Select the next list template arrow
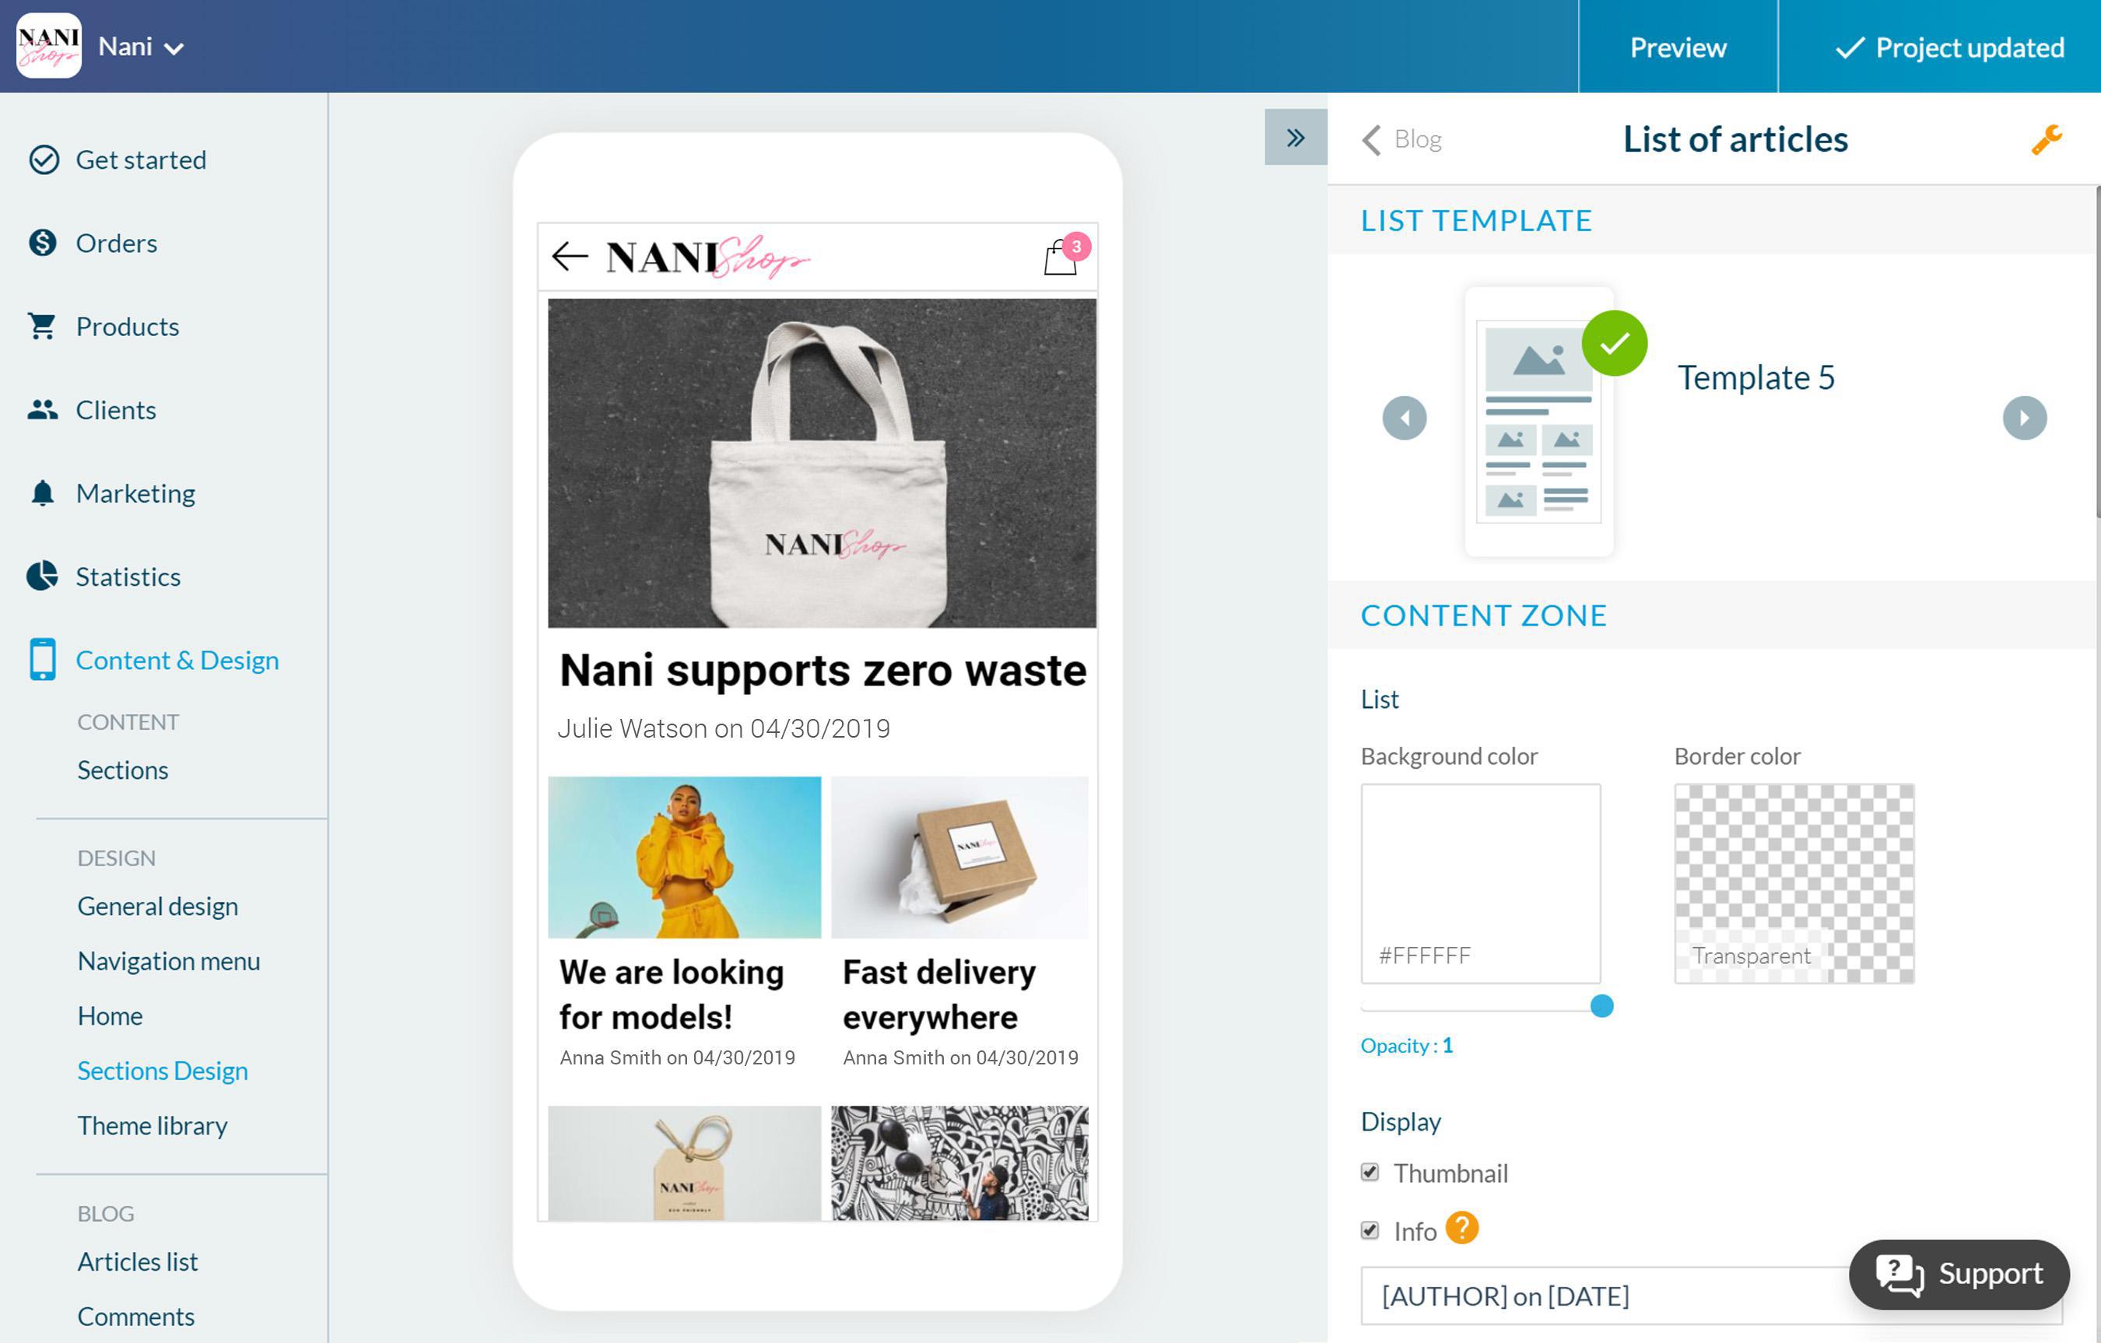This screenshot has width=2101, height=1343. [2024, 418]
